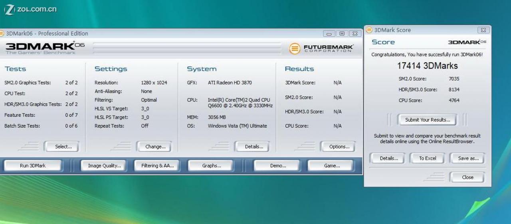The height and width of the screenshot is (224, 511).
Task: Click the 'HLSL PS Target:' label
Action: [x=111, y=117]
